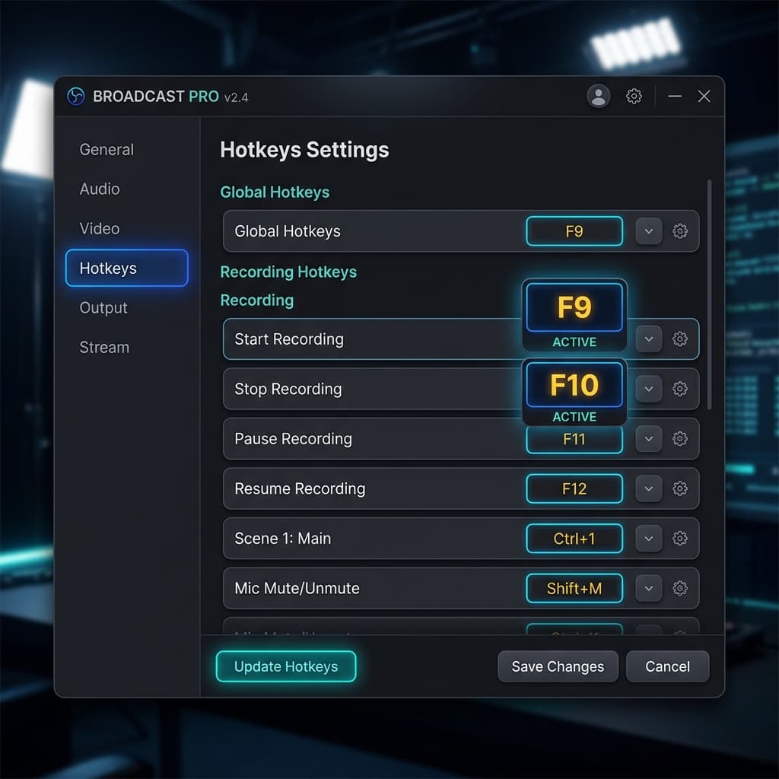Open the settings gear for Mic Mute/Unmute
Image resolution: width=779 pixels, height=779 pixels.
coord(681,588)
